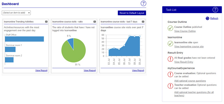Image resolution: width=224 pixels, height=104 pixels.
Task: Click the red alert icon beside final grades
Action: point(170,59)
